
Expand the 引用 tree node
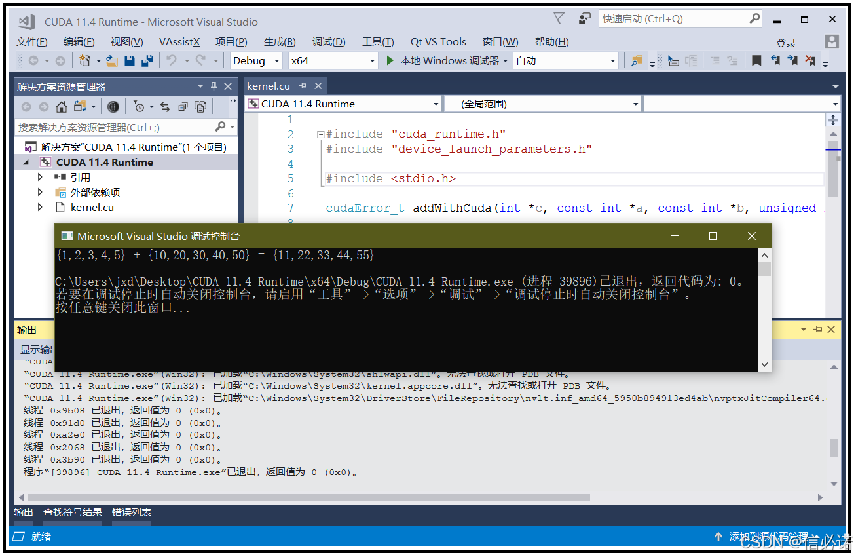(40, 177)
